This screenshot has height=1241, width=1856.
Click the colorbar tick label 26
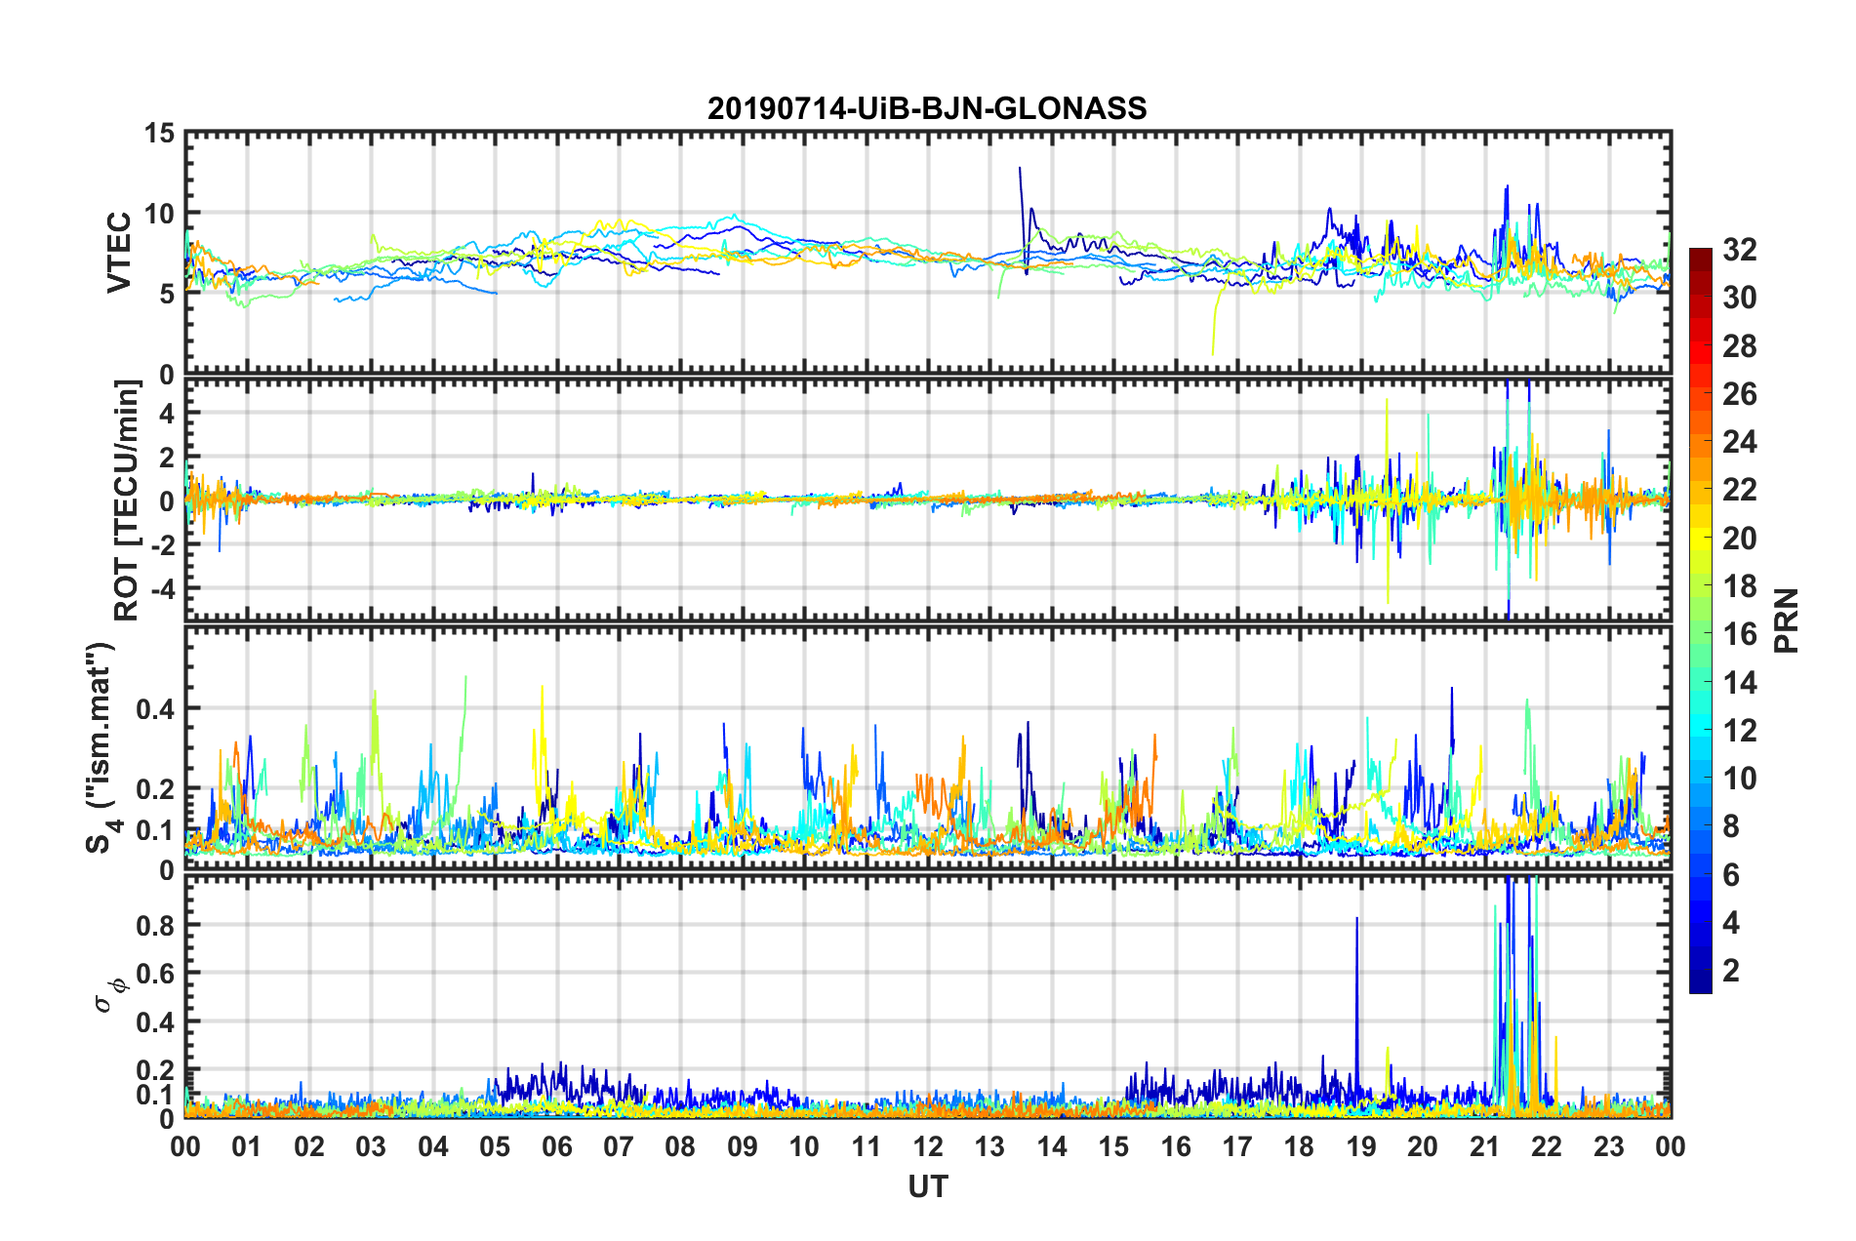(x=1739, y=394)
